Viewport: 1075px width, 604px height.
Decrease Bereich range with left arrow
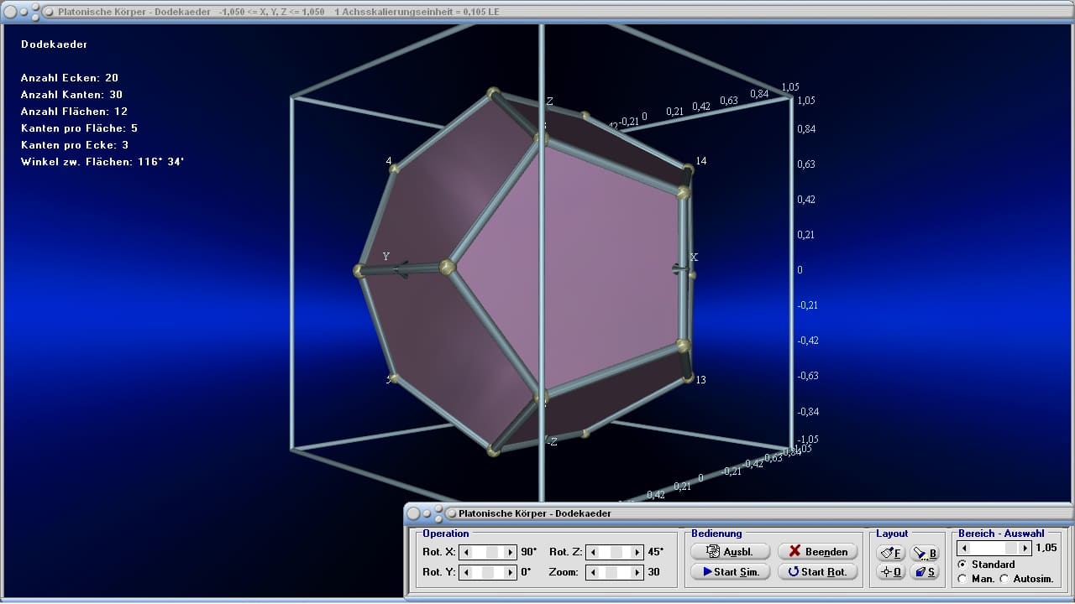click(x=966, y=548)
